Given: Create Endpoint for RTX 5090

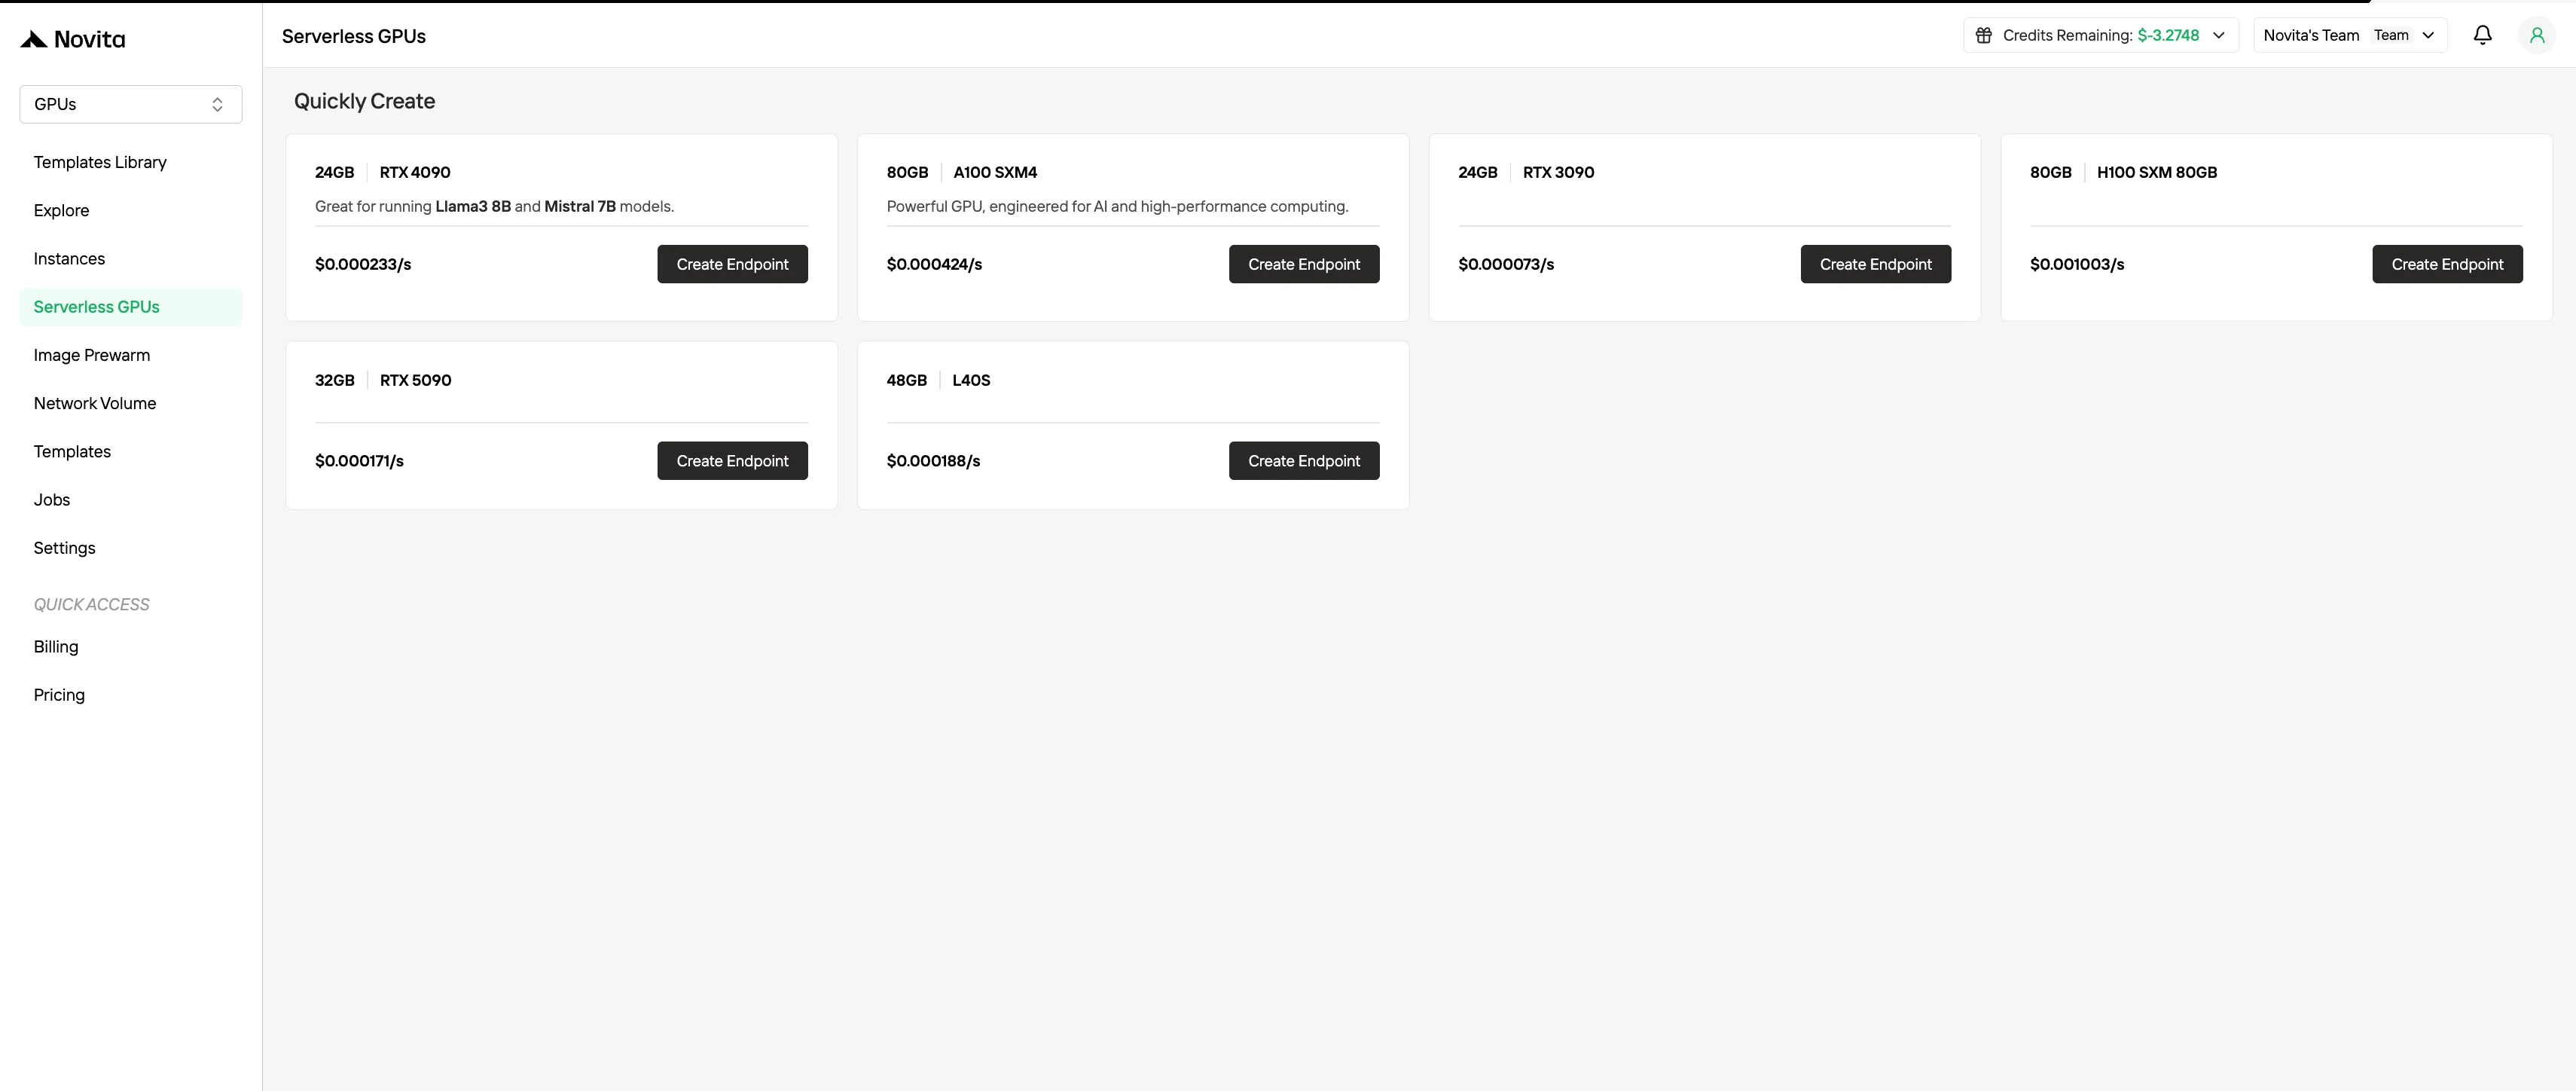Looking at the screenshot, I should click(732, 461).
